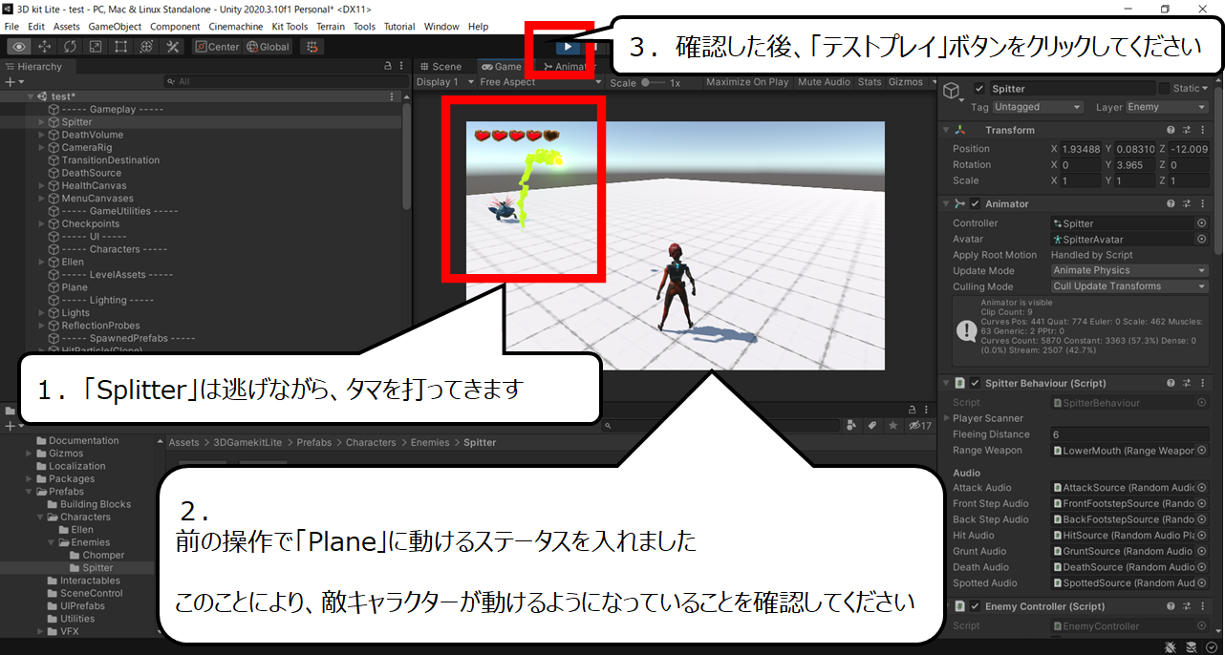
Task: Open Enemy Controller component context menu
Action: (1202, 606)
